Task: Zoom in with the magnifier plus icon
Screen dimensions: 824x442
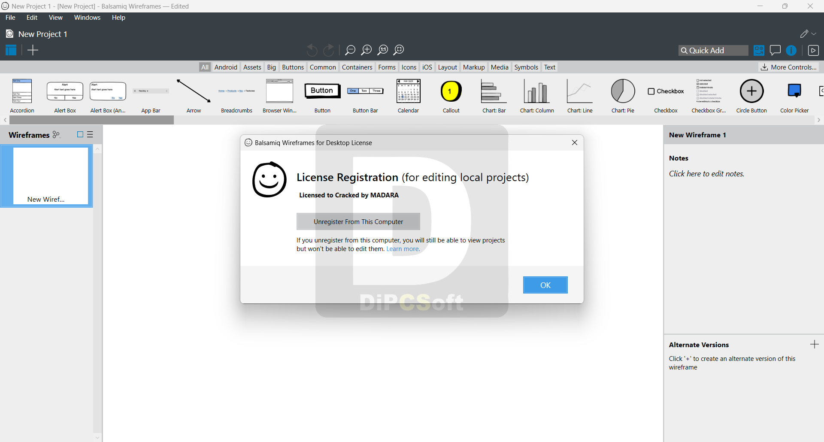Action: click(x=367, y=50)
